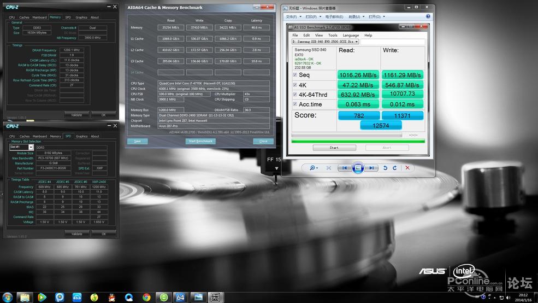Viewport: 538px width, 303px height.
Task: Show hidden tray icons arrow
Action: tap(494, 298)
